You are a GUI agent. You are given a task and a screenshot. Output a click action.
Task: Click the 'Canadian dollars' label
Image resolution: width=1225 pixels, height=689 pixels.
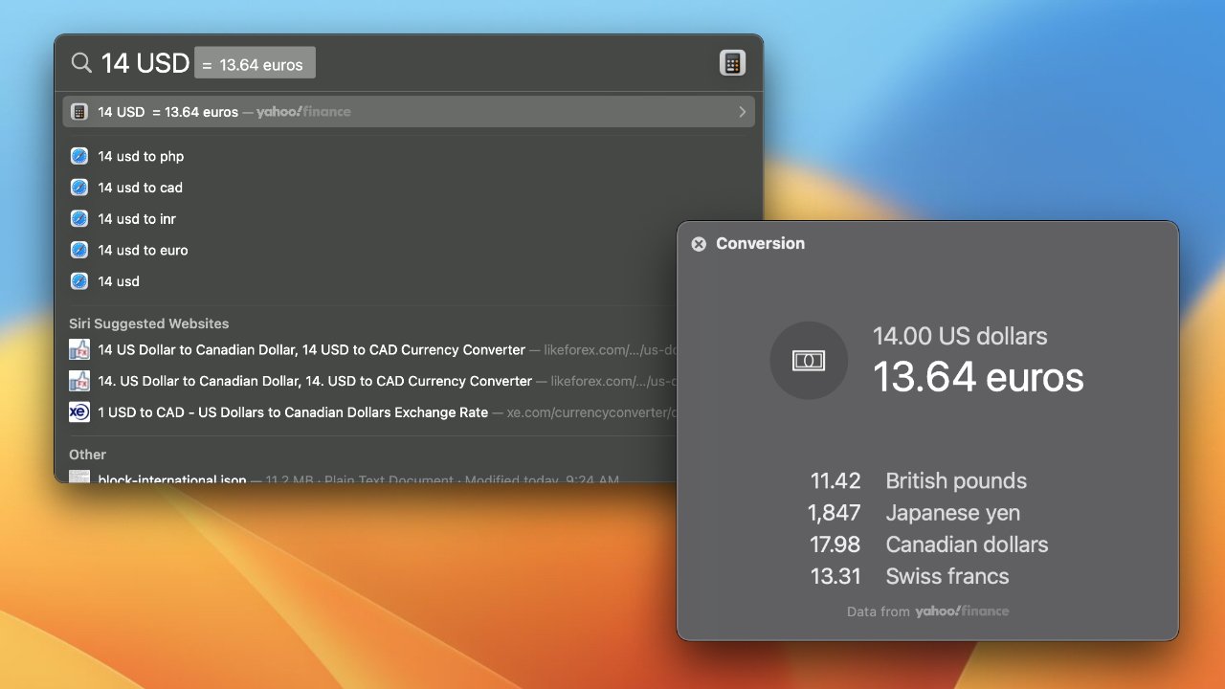click(x=968, y=545)
